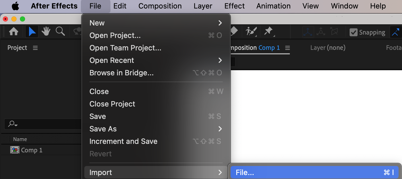Select the Puppet Pin tool
402x179 pixels.
click(268, 31)
